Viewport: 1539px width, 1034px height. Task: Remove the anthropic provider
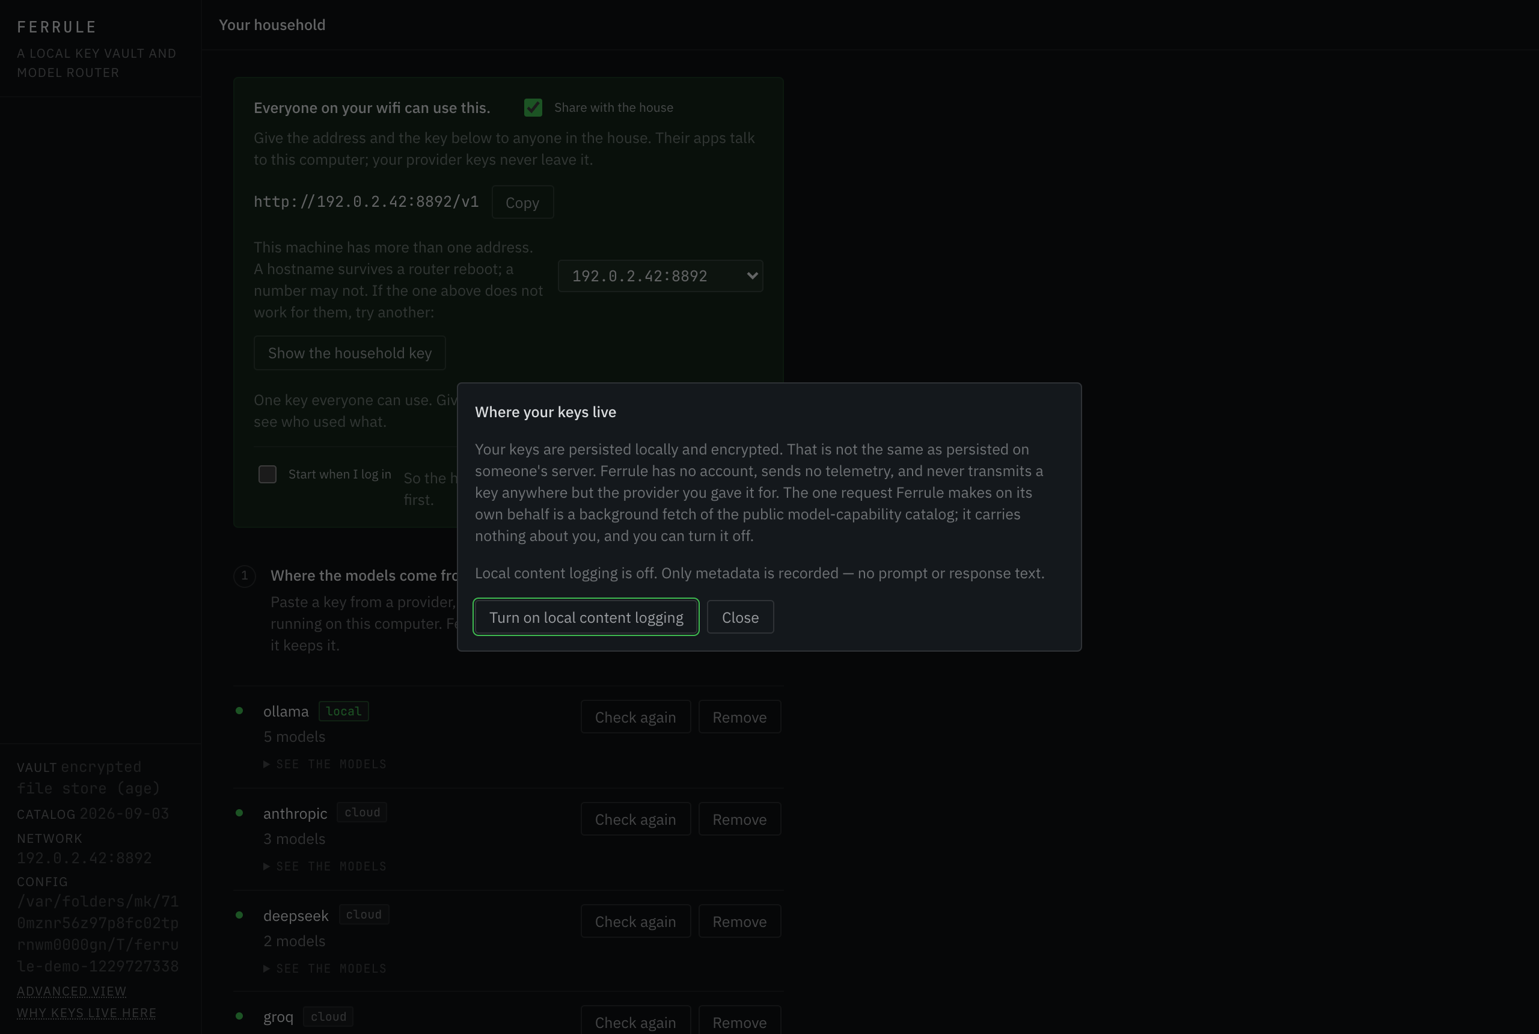[739, 819]
